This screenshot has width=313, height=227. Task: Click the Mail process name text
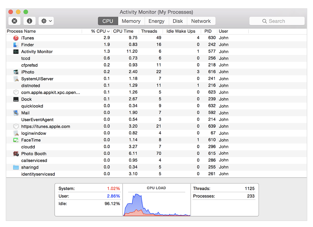[25, 113]
